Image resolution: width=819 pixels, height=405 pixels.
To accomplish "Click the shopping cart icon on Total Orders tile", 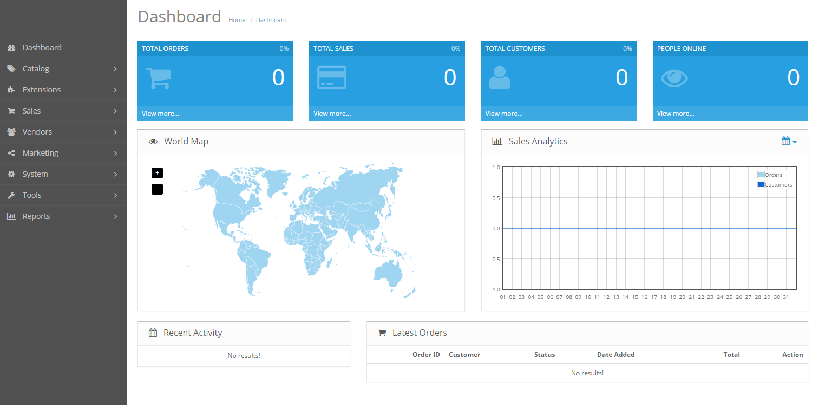I will click(158, 78).
